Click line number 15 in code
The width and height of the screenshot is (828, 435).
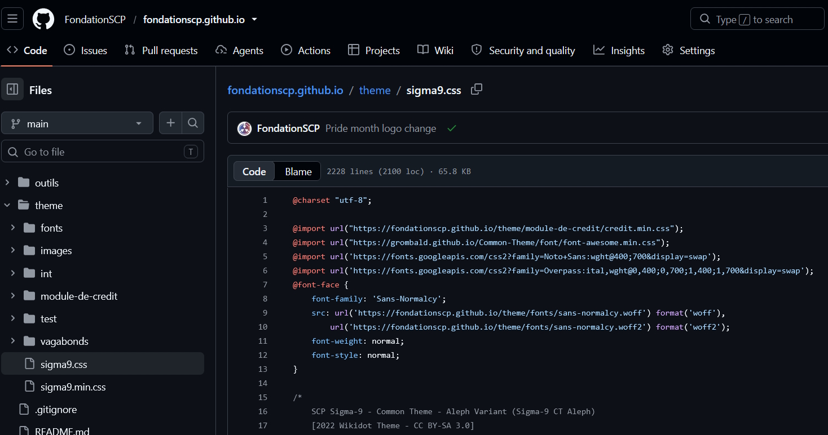click(262, 397)
